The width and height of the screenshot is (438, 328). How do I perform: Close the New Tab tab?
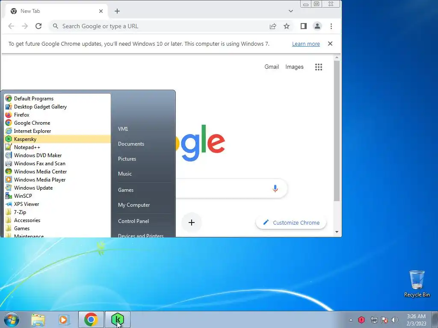(x=101, y=11)
